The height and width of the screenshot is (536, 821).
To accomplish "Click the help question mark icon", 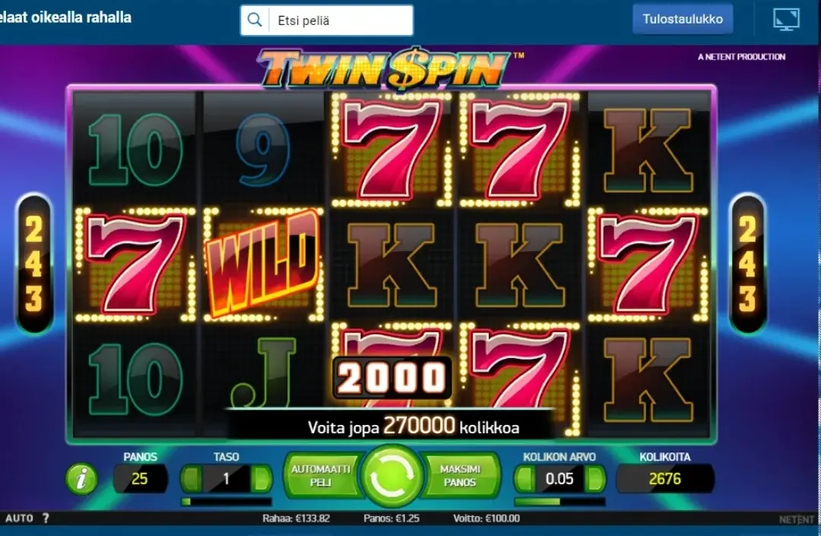I will tap(46, 519).
